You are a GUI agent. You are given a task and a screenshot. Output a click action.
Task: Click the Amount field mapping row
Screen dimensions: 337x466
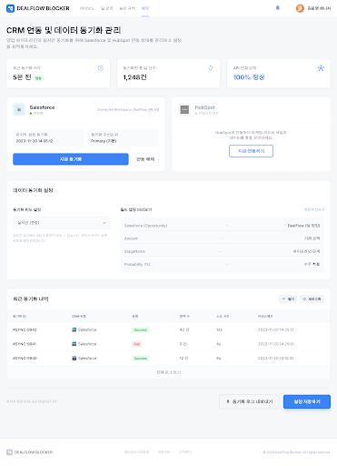[x=222, y=238]
